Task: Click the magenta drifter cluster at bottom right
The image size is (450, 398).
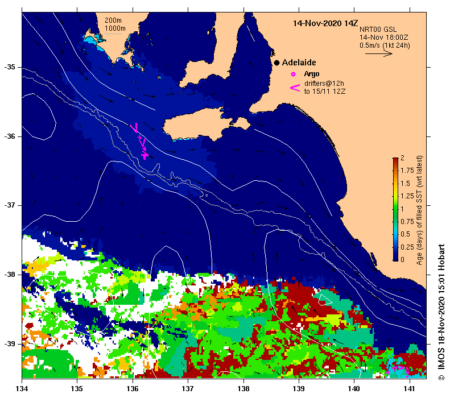Action: tap(398, 370)
